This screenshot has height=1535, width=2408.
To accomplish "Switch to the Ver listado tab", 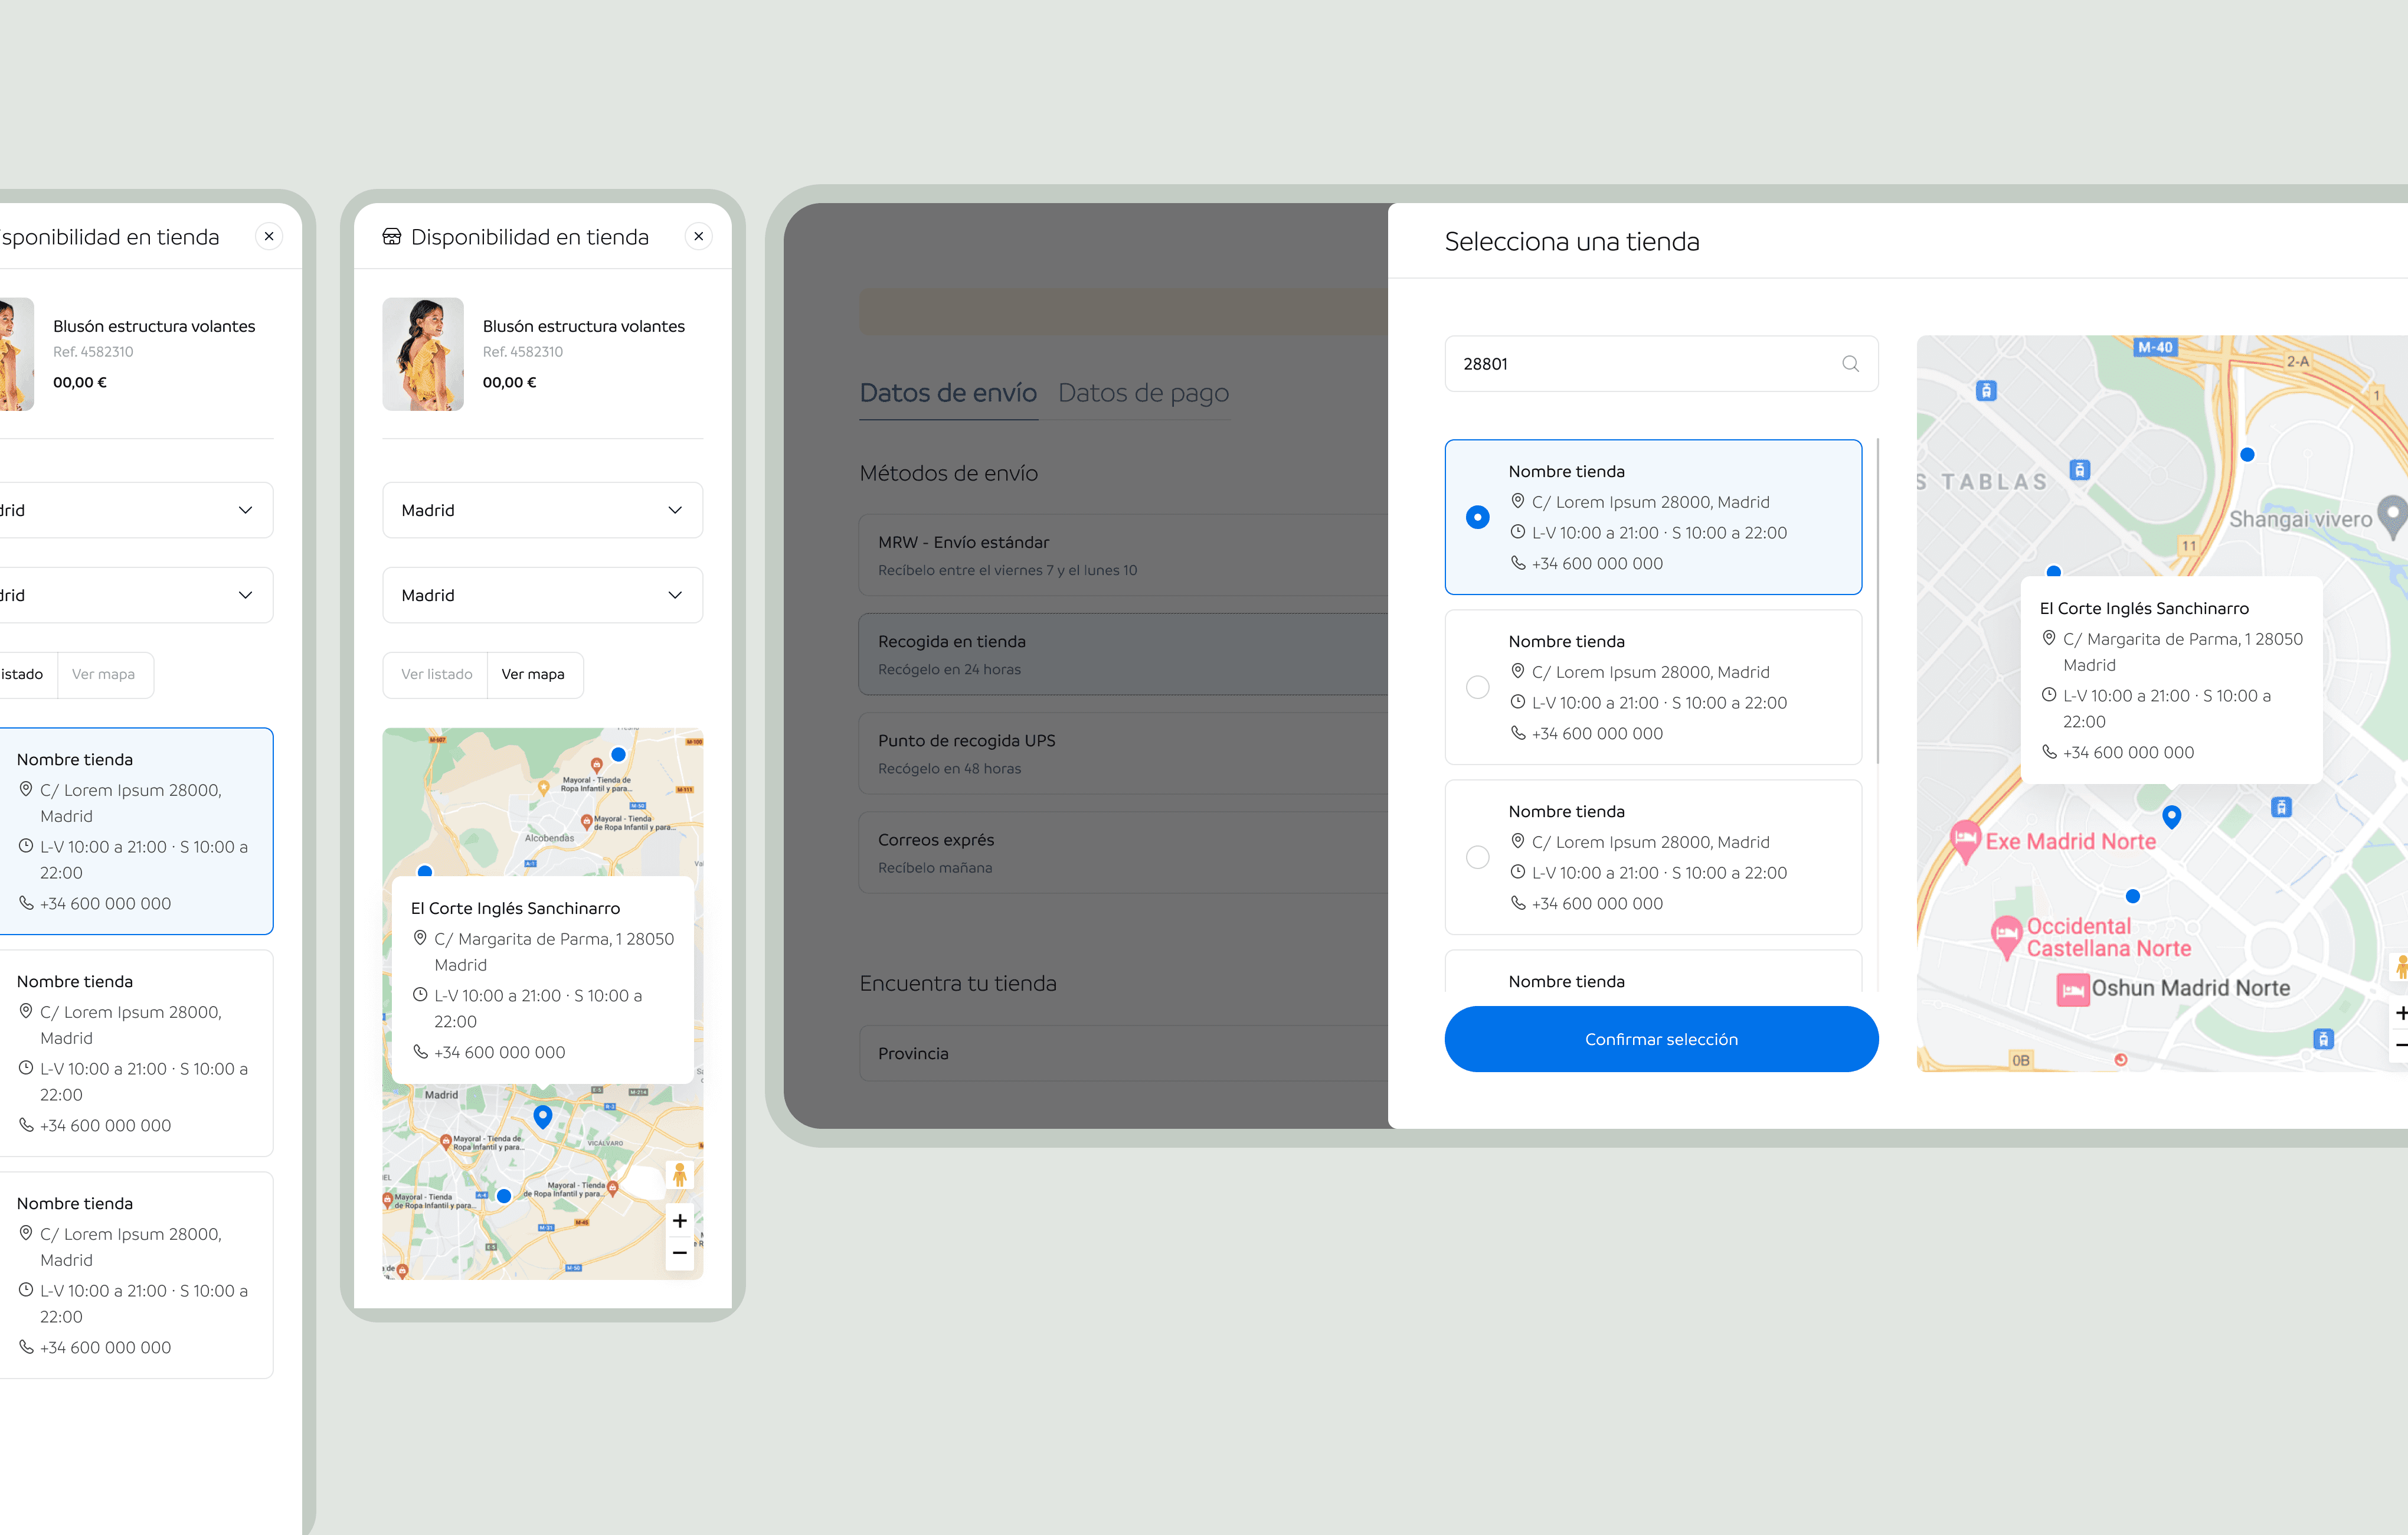I will pos(436,674).
